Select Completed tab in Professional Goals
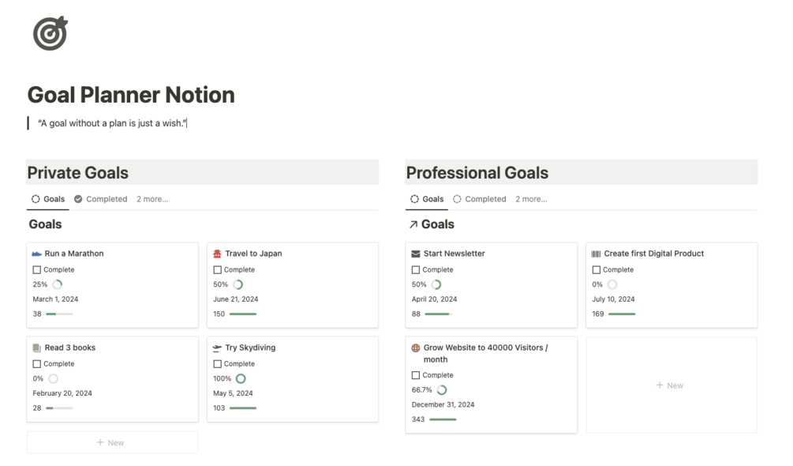Viewport: 793px width, 466px height. coord(480,199)
